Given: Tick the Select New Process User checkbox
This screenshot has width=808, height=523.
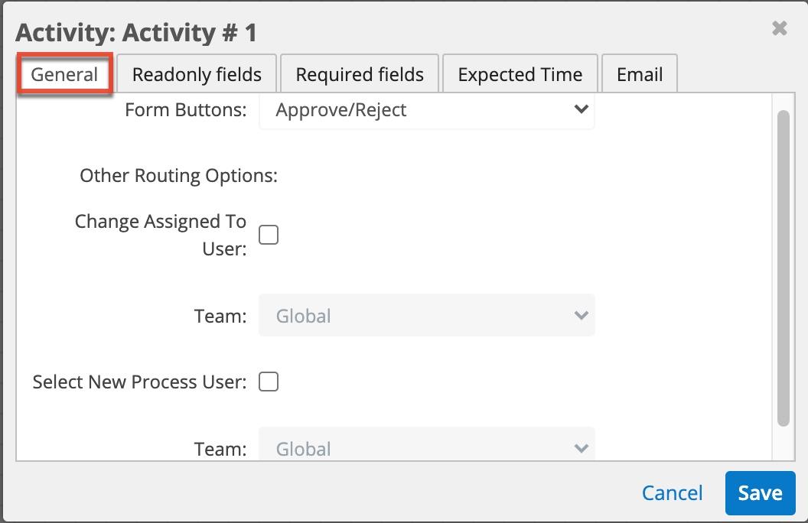Looking at the screenshot, I should pos(269,382).
